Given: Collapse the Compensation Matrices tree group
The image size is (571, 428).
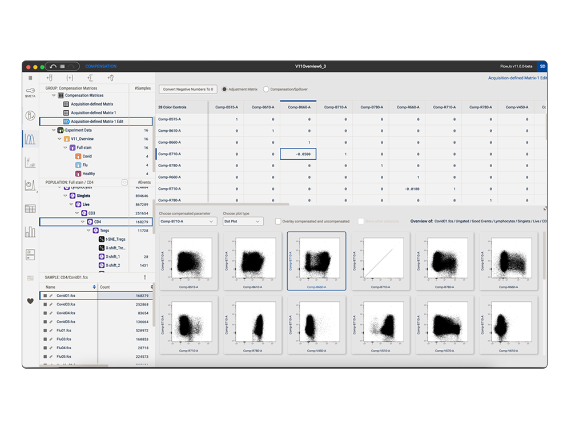Looking at the screenshot, I should 54,95.
